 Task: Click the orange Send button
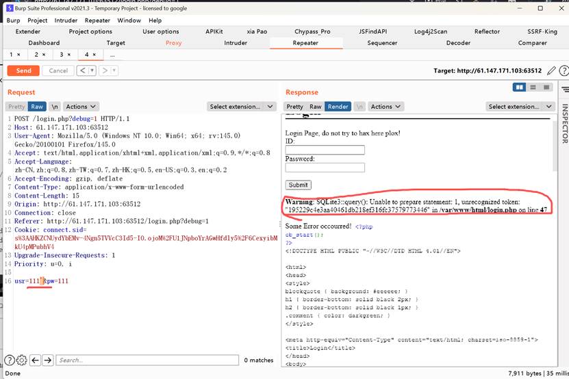click(23, 70)
